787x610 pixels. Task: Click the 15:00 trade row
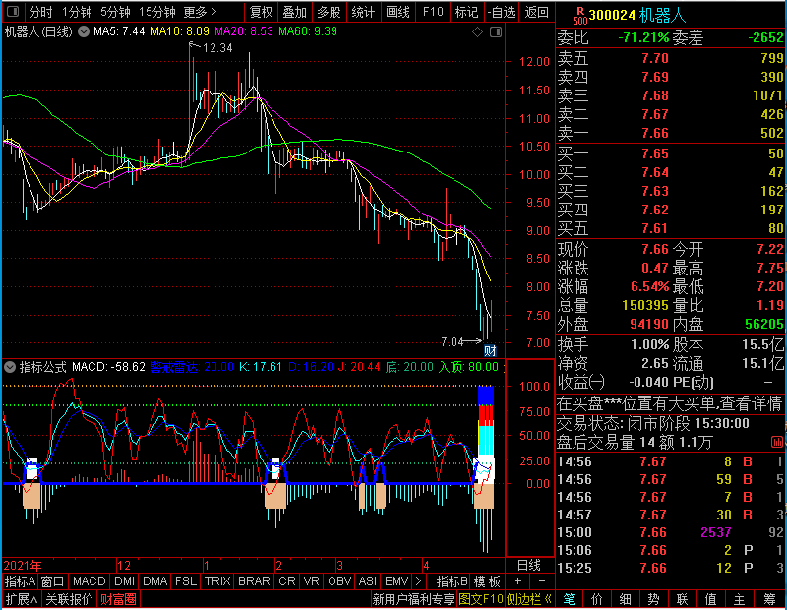[x=670, y=532]
